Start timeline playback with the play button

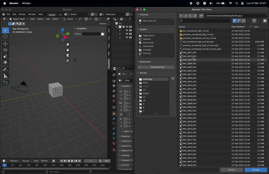[x=72, y=161]
